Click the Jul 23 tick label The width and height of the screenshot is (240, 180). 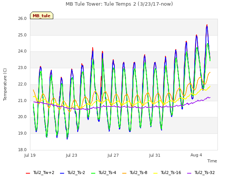(72, 155)
